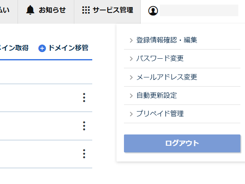Open the second row's three-dot menu
The image size is (245, 184).
(84, 126)
